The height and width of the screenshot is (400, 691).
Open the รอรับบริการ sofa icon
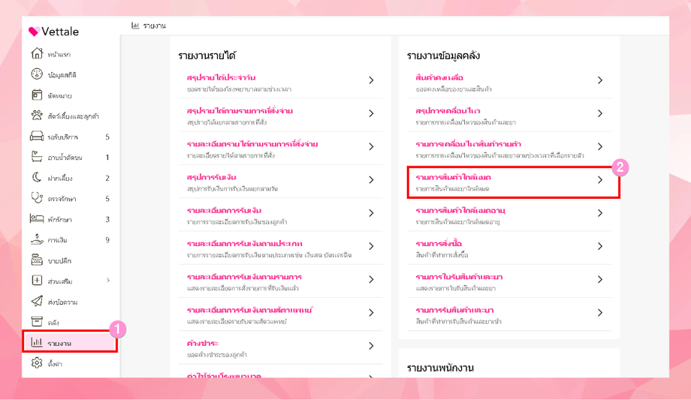tap(37, 136)
